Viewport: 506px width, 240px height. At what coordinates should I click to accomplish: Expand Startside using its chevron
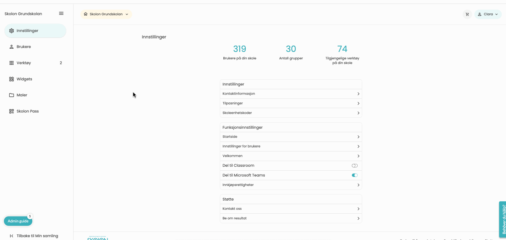(x=358, y=137)
